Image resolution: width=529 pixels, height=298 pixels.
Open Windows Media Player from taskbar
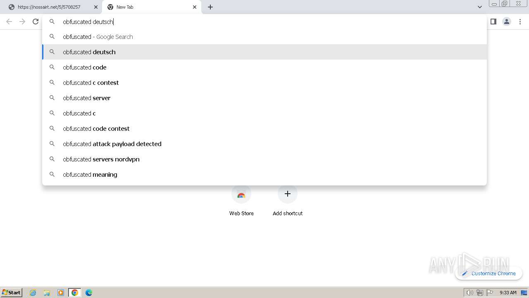[61, 293]
